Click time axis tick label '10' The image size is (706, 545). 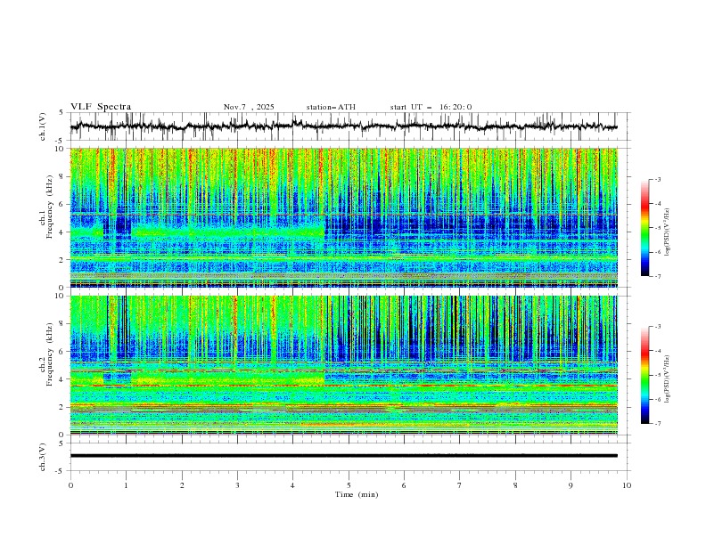627,485
